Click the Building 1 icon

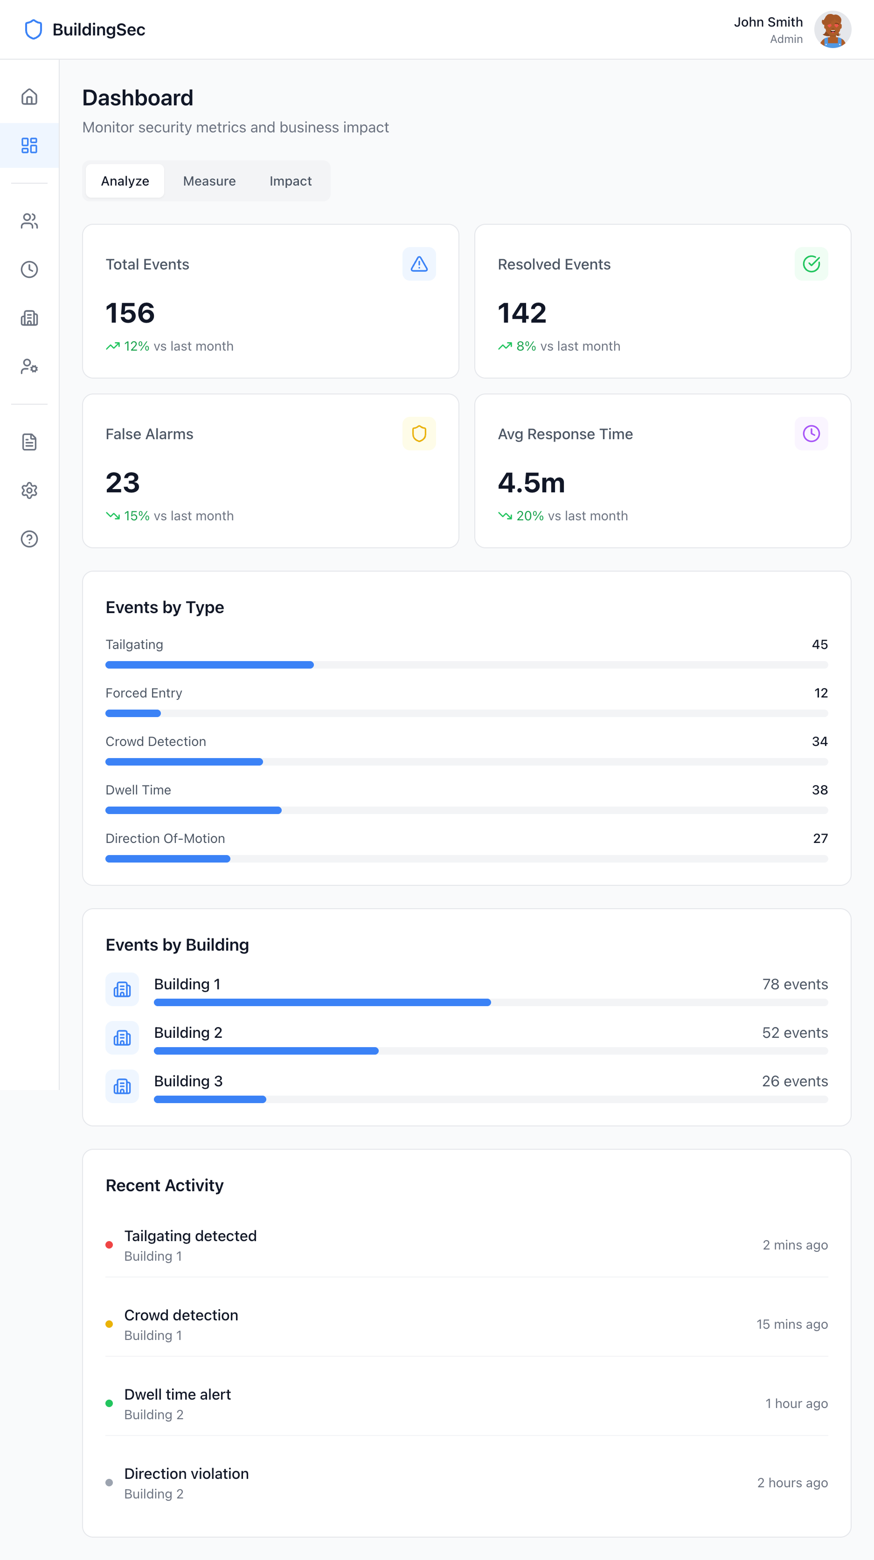(122, 989)
